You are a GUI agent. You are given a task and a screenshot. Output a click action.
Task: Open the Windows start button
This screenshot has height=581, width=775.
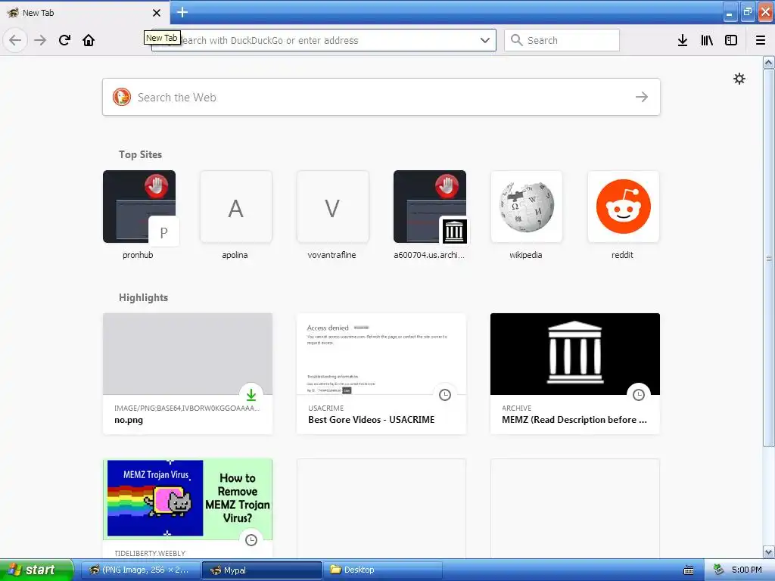[x=36, y=570]
